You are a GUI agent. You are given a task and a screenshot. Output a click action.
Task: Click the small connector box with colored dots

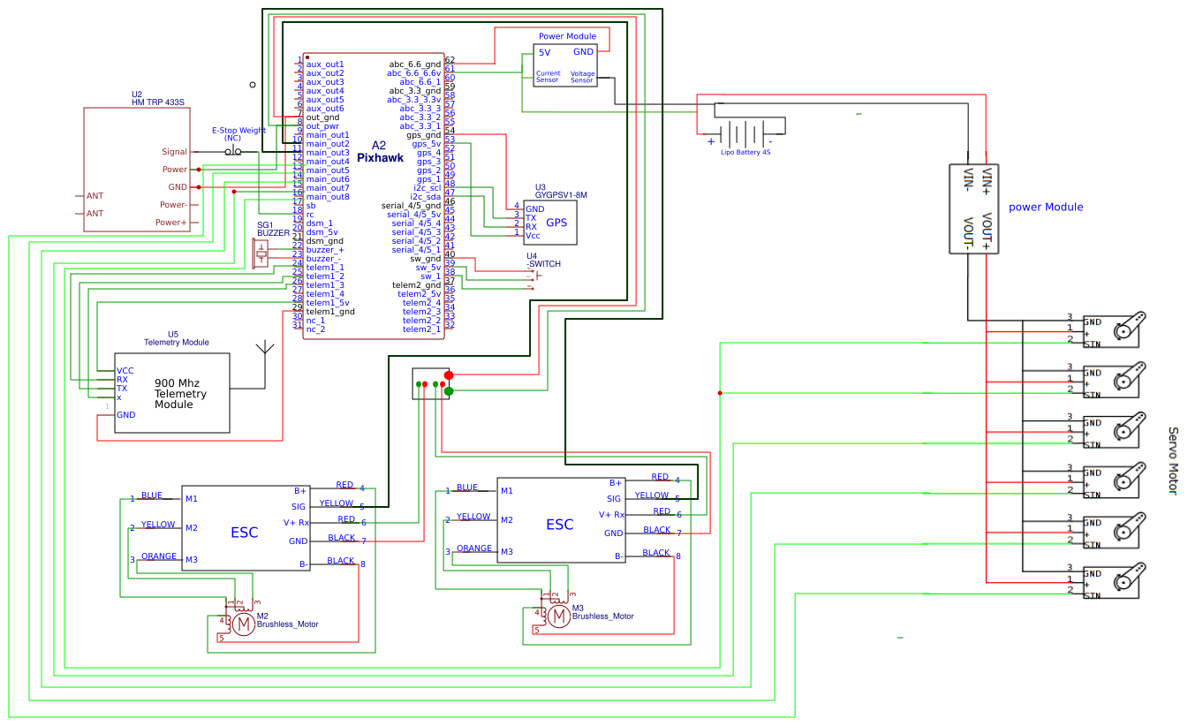click(430, 384)
